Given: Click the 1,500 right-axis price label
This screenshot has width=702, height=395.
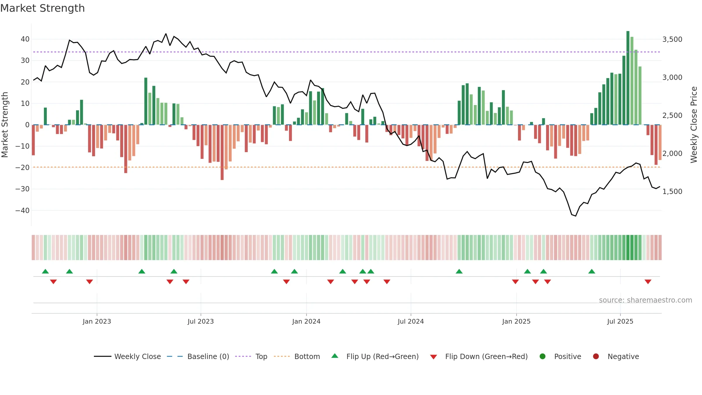Looking at the screenshot, I should click(x=672, y=192).
